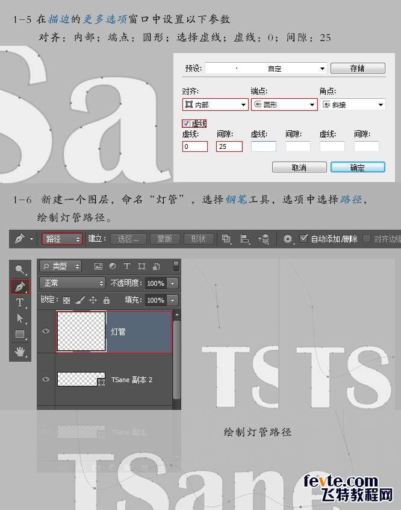Click the 取消 cancel button
The width and height of the screenshot is (401, 510).
(299, 167)
